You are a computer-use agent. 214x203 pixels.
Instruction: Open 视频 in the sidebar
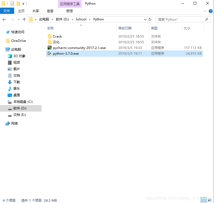[17, 63]
